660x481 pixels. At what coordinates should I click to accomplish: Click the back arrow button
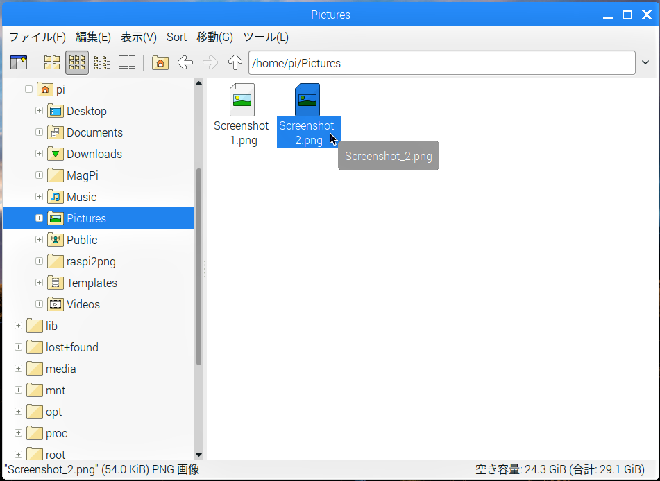[x=185, y=63]
